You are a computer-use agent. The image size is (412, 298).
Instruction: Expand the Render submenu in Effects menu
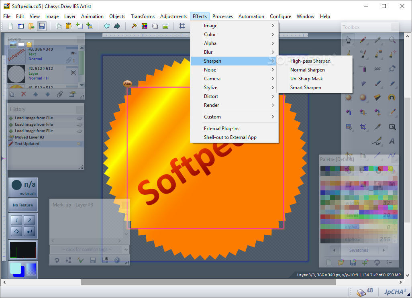point(235,105)
